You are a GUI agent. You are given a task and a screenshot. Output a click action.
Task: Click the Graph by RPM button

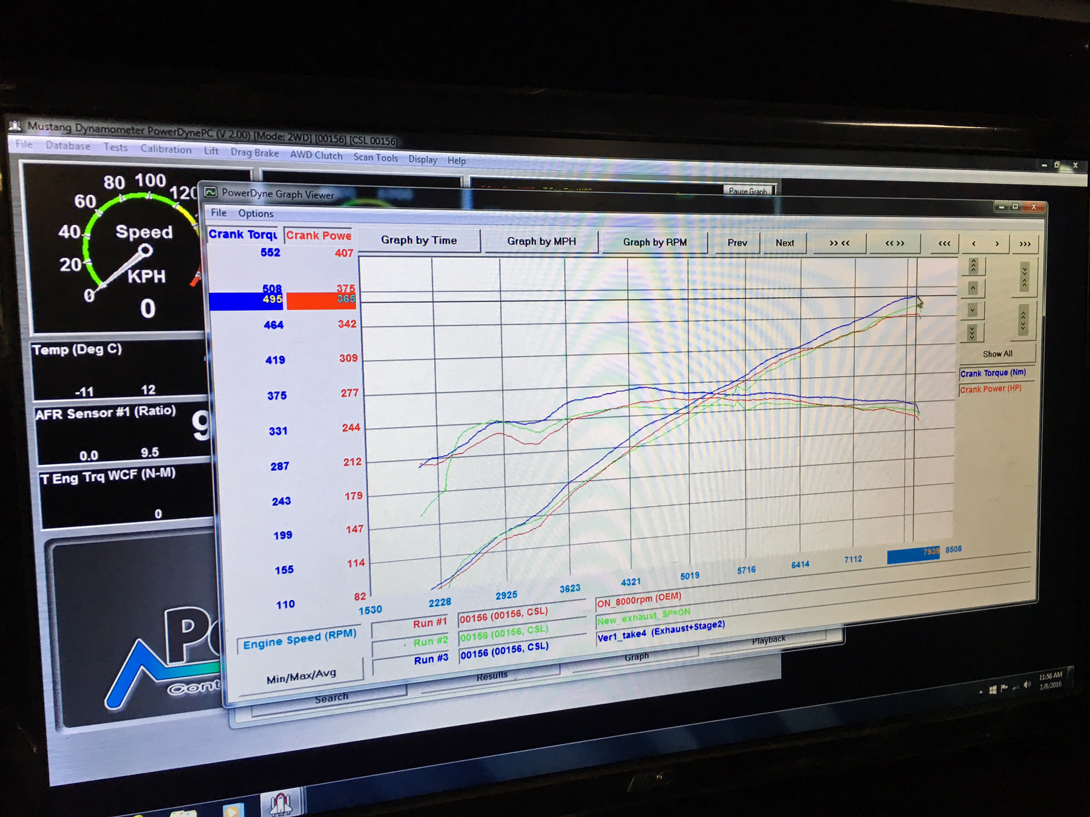655,242
